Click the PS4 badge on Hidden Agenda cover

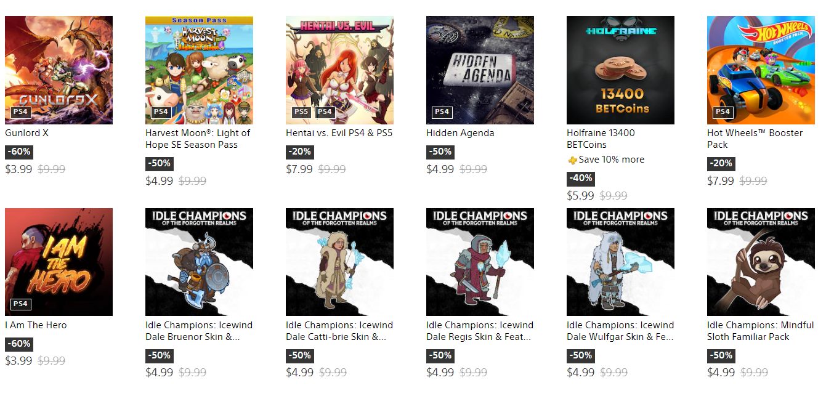(x=442, y=112)
